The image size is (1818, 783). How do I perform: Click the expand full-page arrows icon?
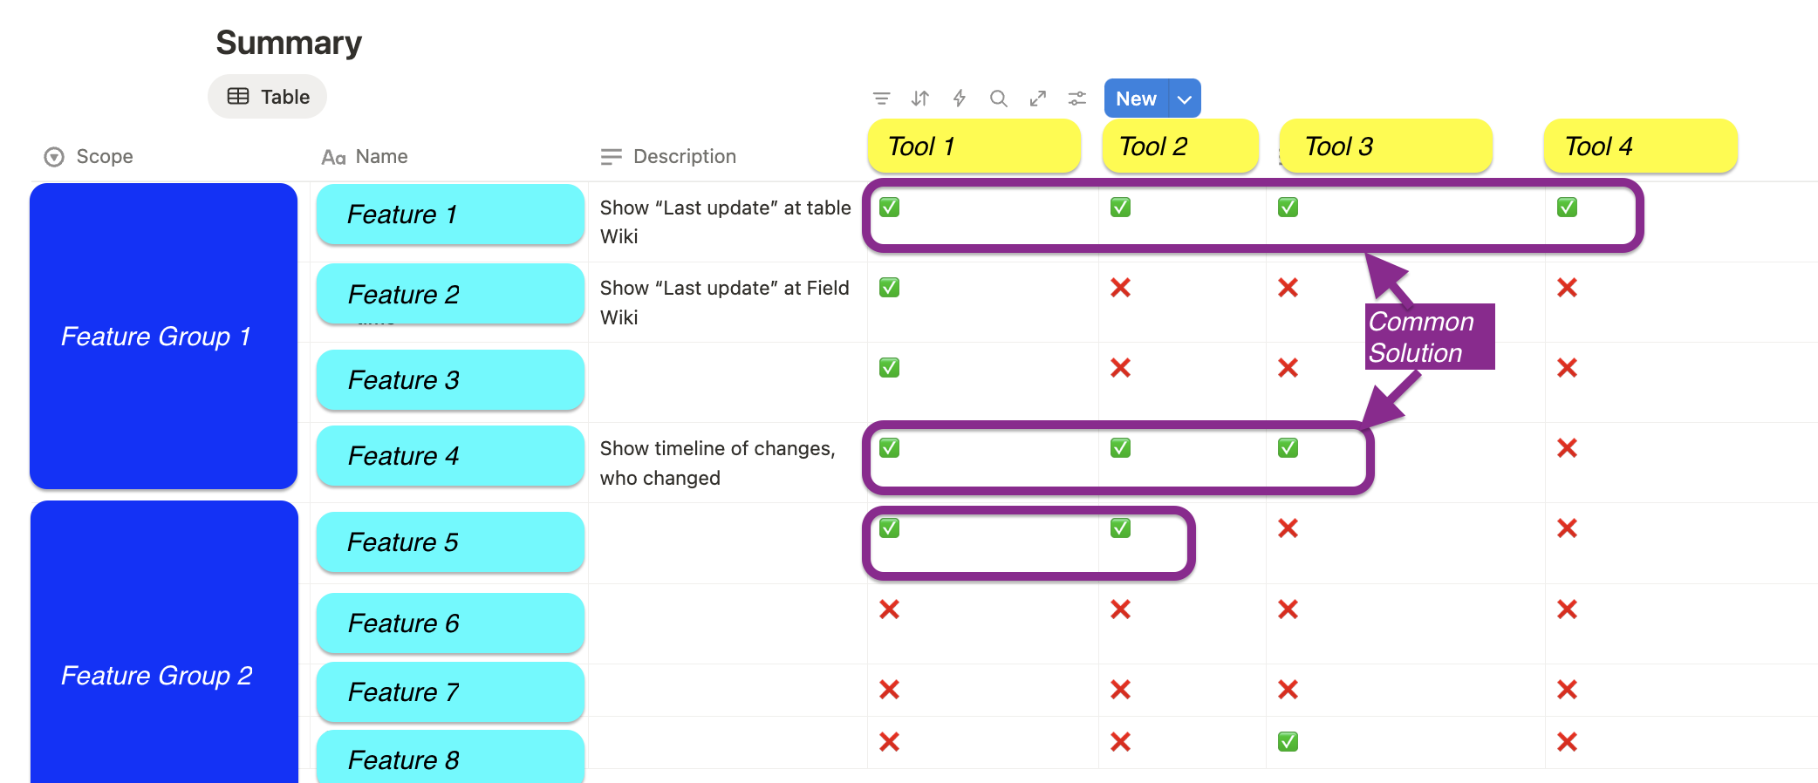tap(1038, 99)
